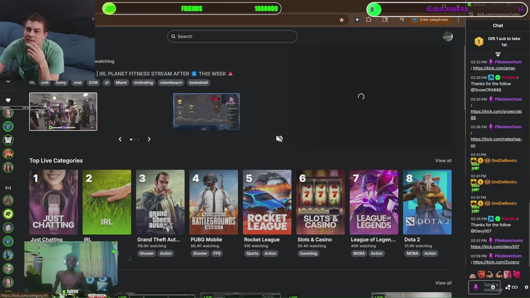Open the featured stream title about Planet Fitness

(x=164, y=74)
